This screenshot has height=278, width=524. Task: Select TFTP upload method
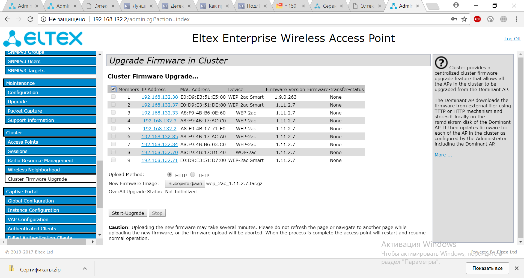(x=193, y=174)
